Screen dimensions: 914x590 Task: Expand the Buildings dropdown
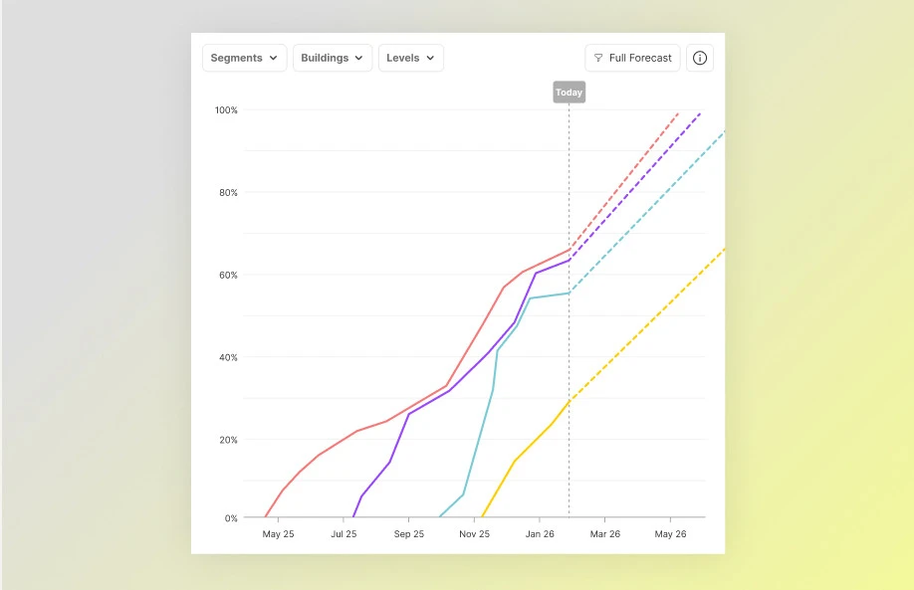333,58
